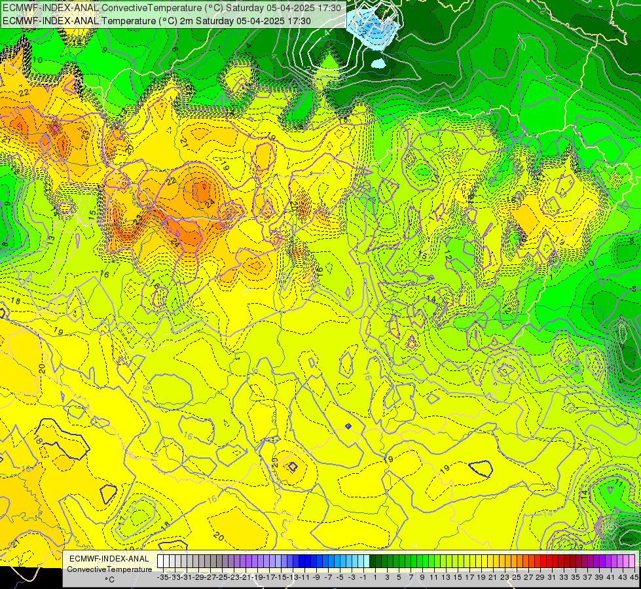Click legend scale value 43
641x589 pixels.
point(622,577)
